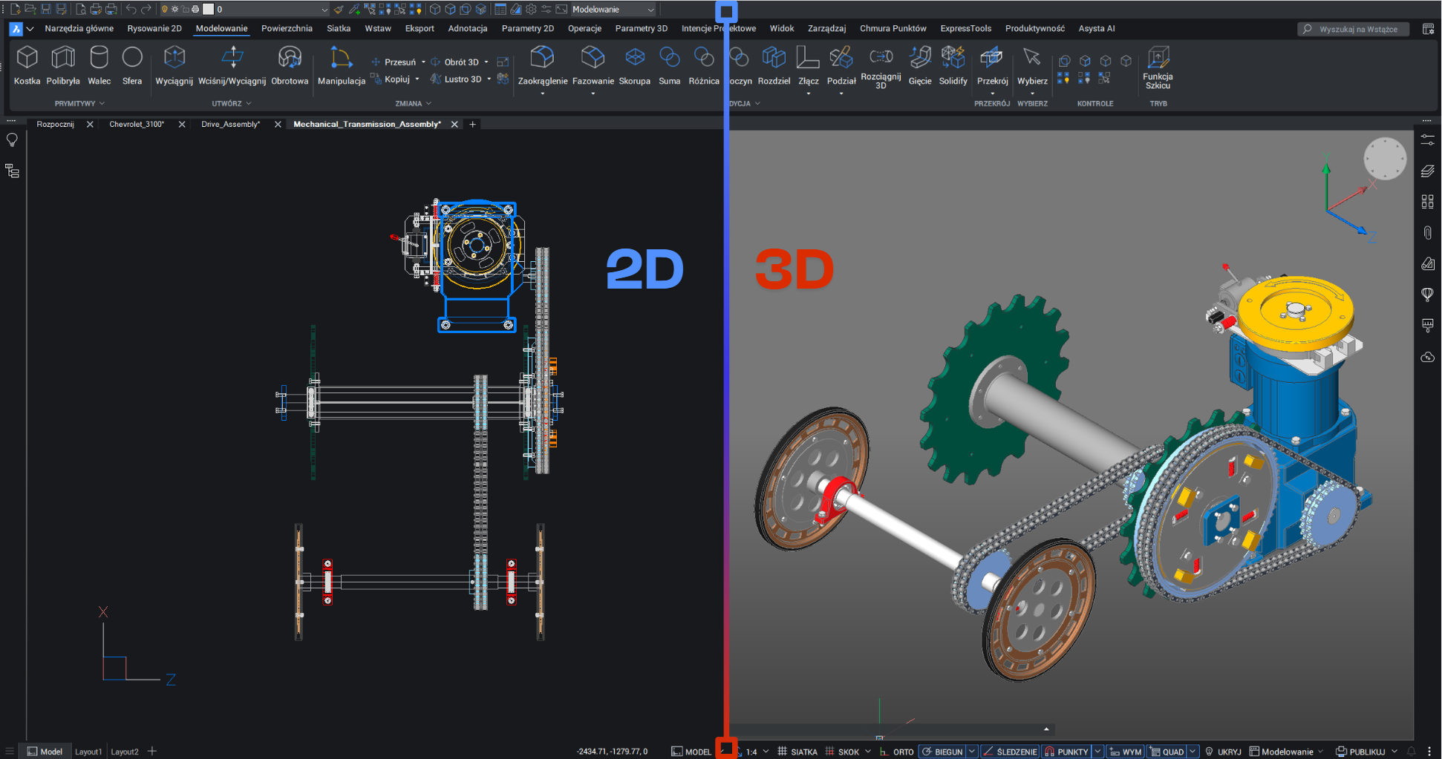Open the Modelowanie workspace combo box in top toolbar
Viewport: 1442px width, 759px height.
613,10
